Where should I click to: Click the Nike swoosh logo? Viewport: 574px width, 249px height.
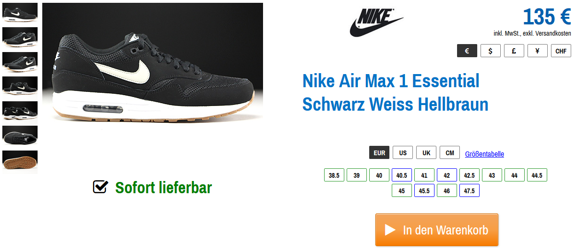coord(376,23)
